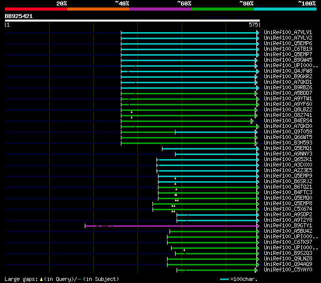Select the UniRef100_A5BU42 label
Screen dimensions: 321x283
[x=288, y=231]
